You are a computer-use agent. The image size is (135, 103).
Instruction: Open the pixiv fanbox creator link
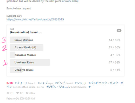pyautogui.click(x=35, y=19)
